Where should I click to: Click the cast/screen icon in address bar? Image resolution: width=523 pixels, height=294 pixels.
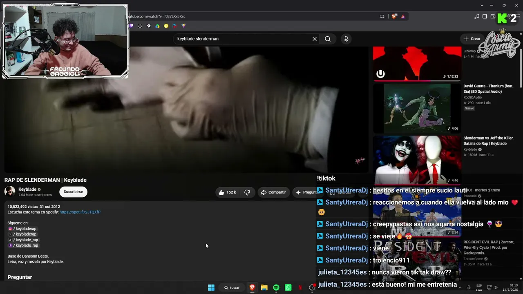click(382, 16)
